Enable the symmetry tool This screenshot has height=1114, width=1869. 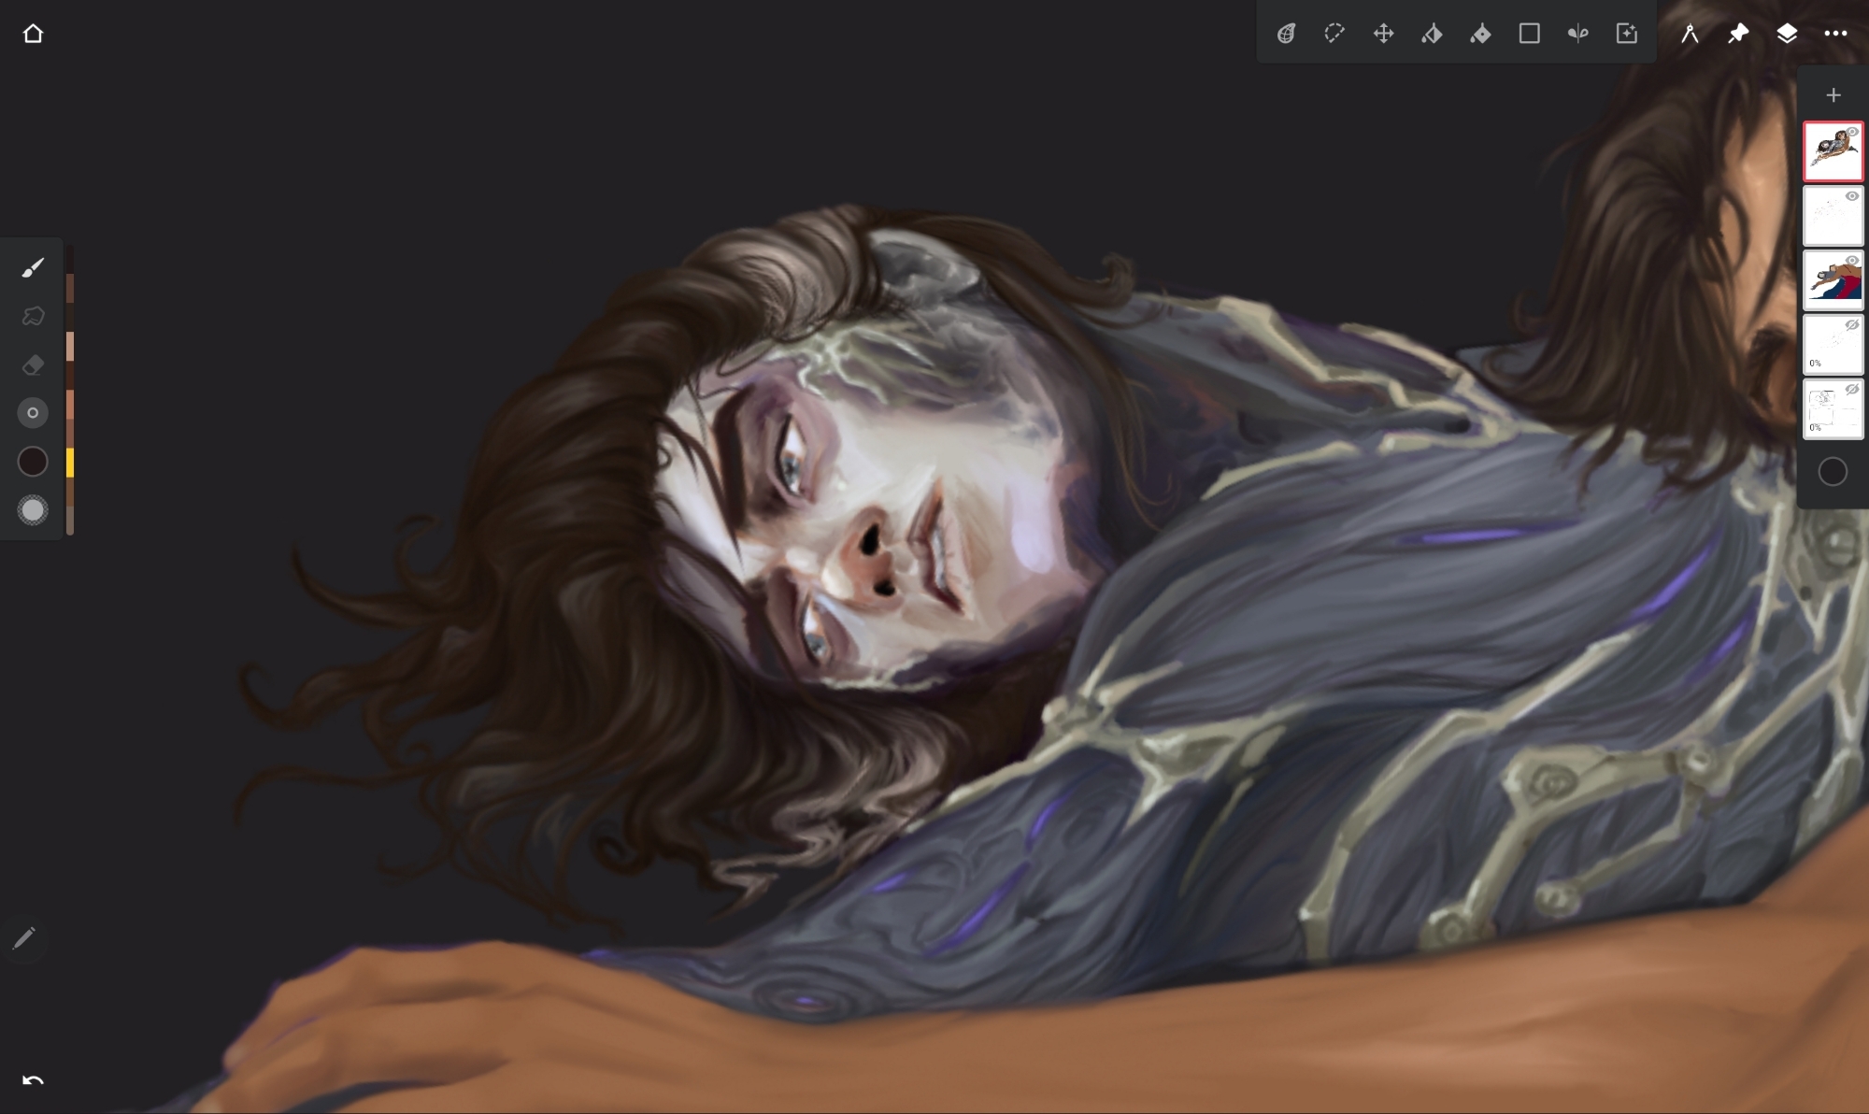click(x=1577, y=34)
